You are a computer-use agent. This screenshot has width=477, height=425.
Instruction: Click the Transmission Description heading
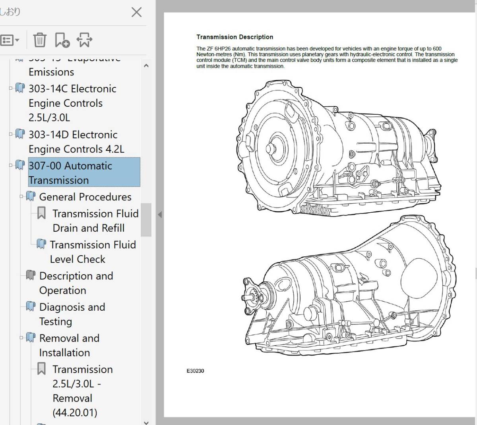pyautogui.click(x=235, y=37)
